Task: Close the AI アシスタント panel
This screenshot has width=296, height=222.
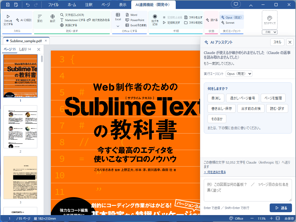Action: 290,42
